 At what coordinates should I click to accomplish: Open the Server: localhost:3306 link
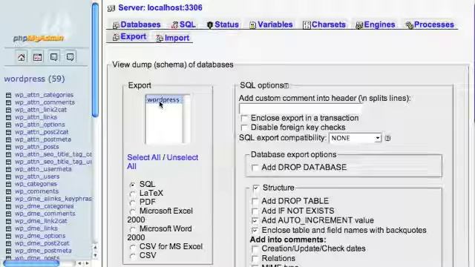click(x=160, y=7)
